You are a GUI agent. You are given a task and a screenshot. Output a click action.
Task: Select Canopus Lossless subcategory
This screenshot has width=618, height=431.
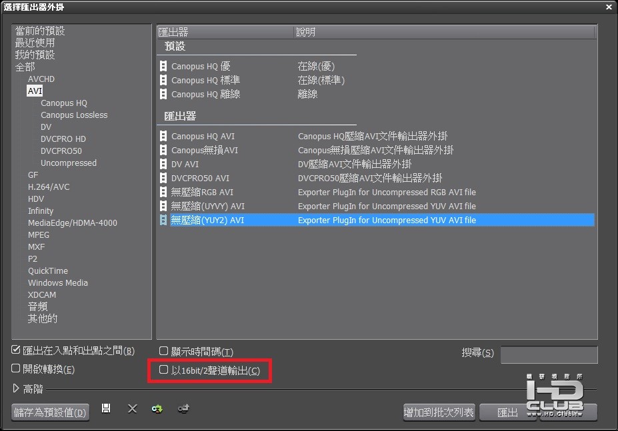74,115
